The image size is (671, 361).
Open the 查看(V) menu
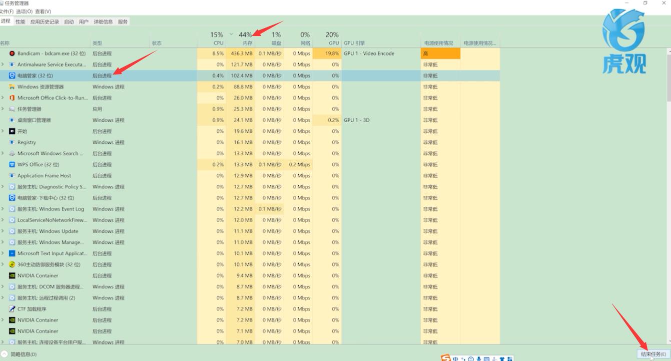point(43,11)
